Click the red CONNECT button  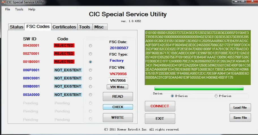point(160,106)
